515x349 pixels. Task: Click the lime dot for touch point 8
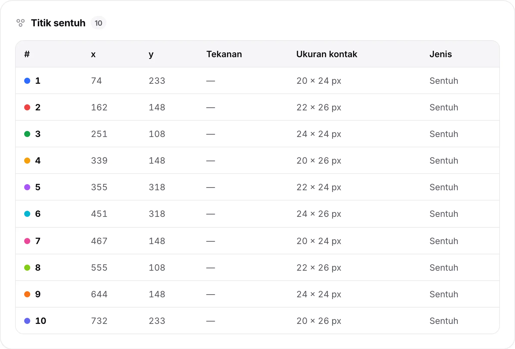pos(27,268)
